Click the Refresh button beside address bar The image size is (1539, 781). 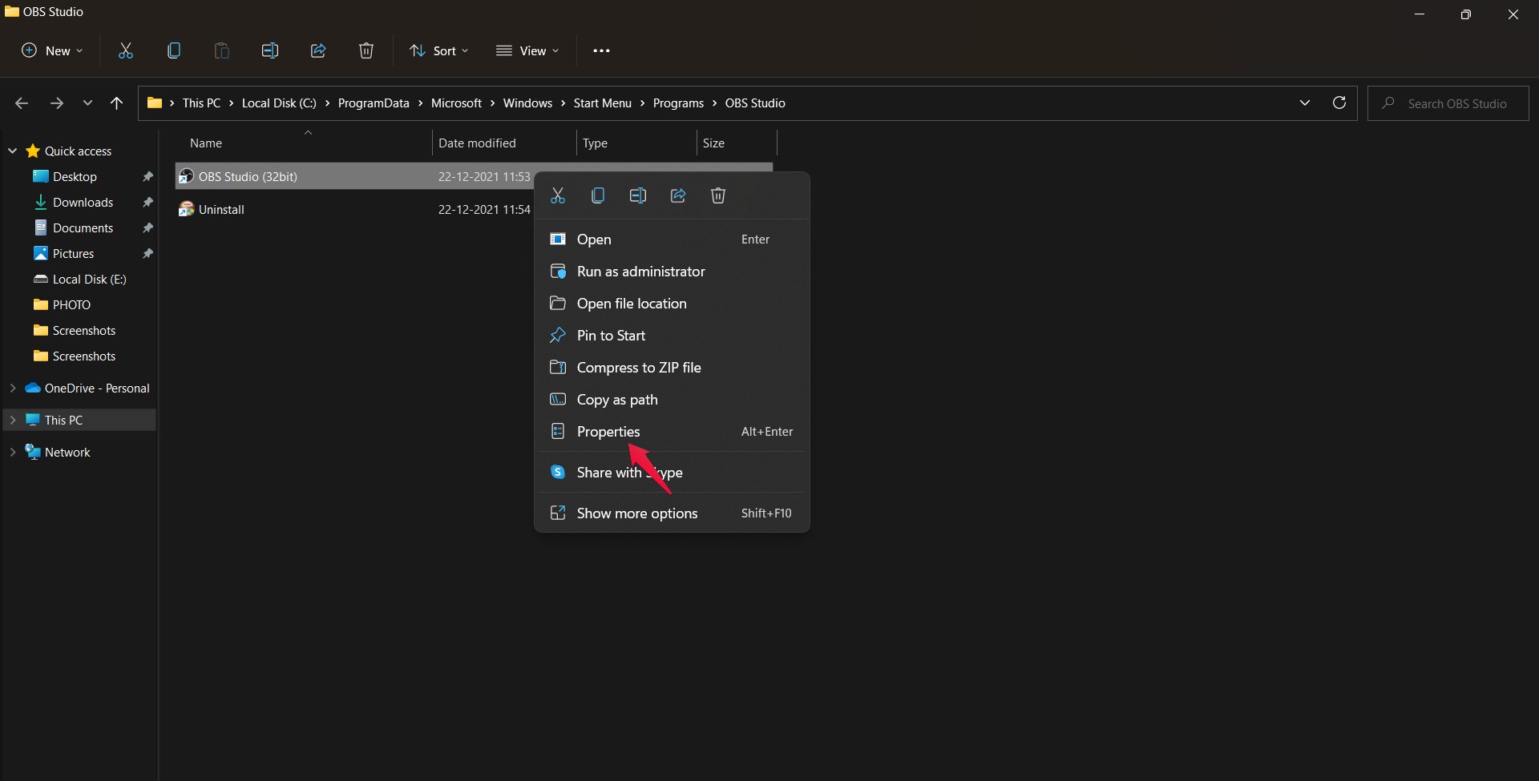[1339, 103]
